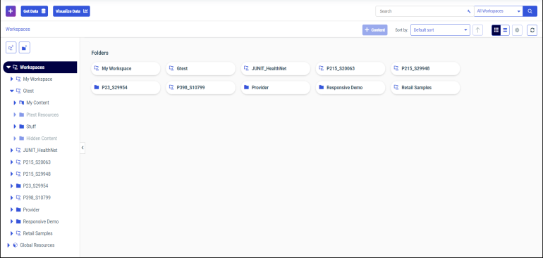Click the wrench icon in search box
The width and height of the screenshot is (543, 258).
tap(469, 11)
